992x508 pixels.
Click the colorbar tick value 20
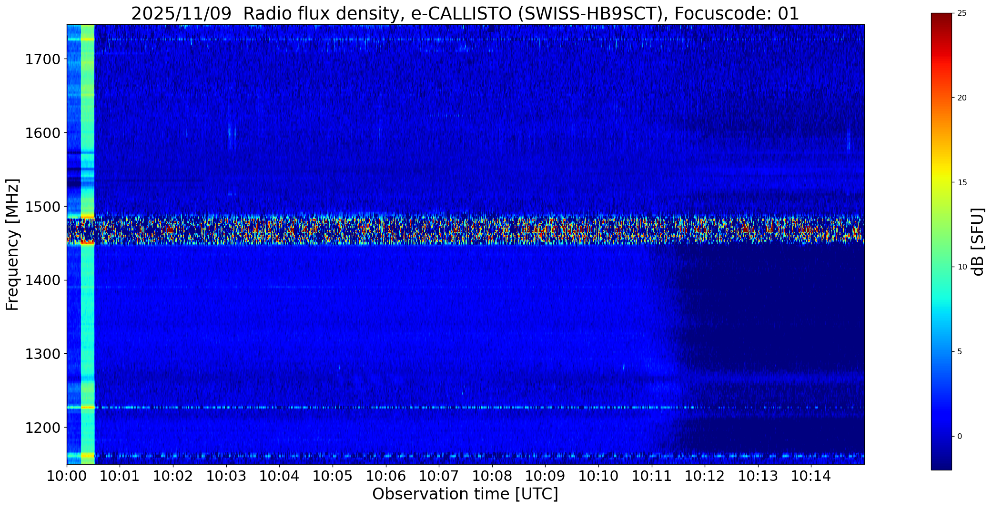point(962,98)
